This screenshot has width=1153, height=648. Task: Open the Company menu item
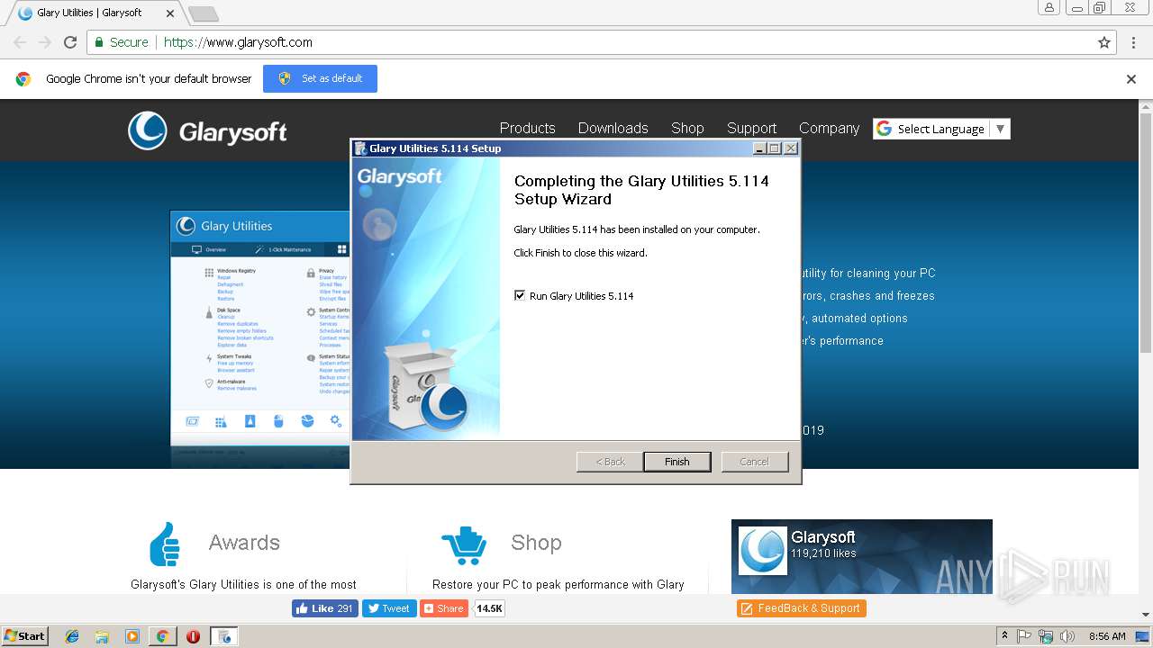pyautogui.click(x=829, y=128)
